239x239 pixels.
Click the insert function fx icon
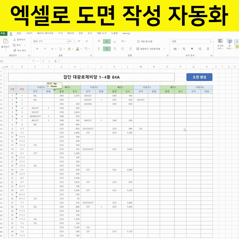(56, 61)
